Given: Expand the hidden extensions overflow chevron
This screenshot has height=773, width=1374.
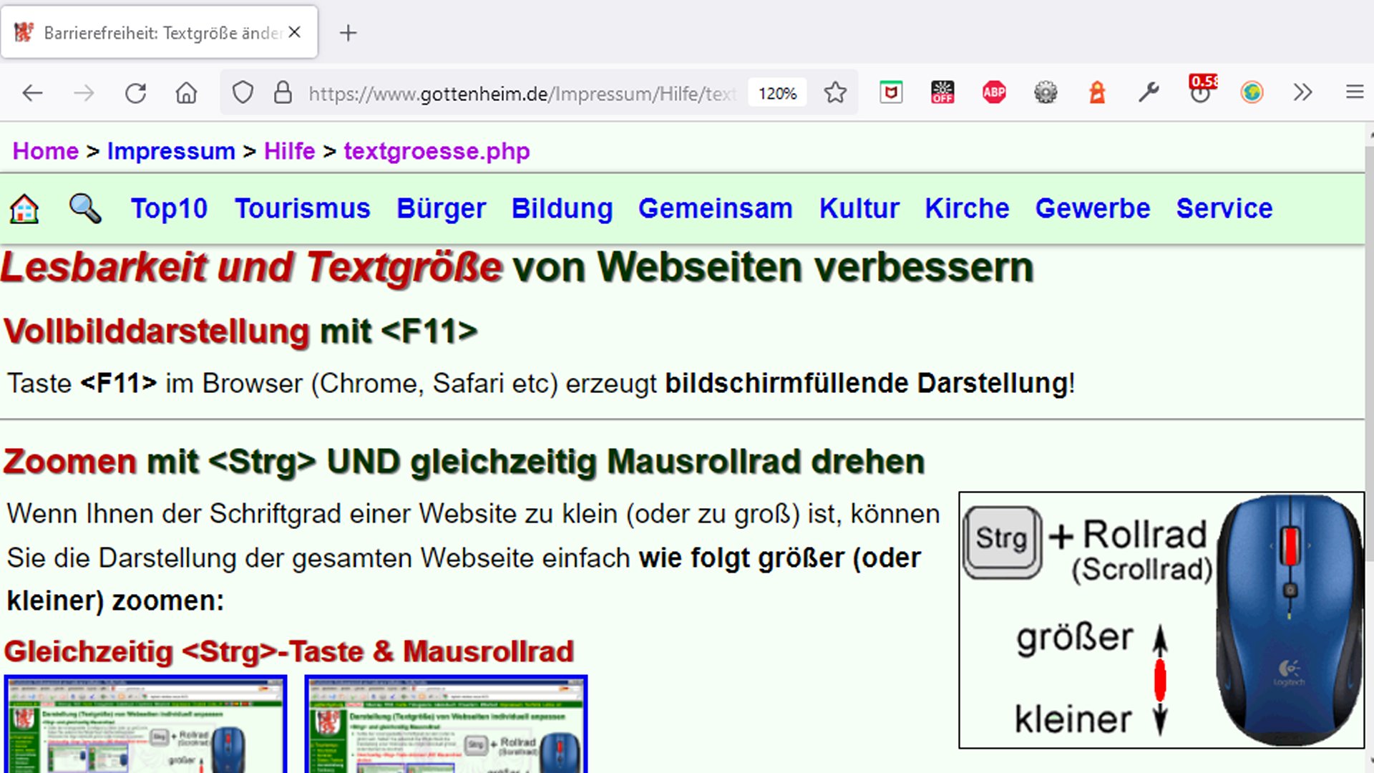Looking at the screenshot, I should [1302, 92].
